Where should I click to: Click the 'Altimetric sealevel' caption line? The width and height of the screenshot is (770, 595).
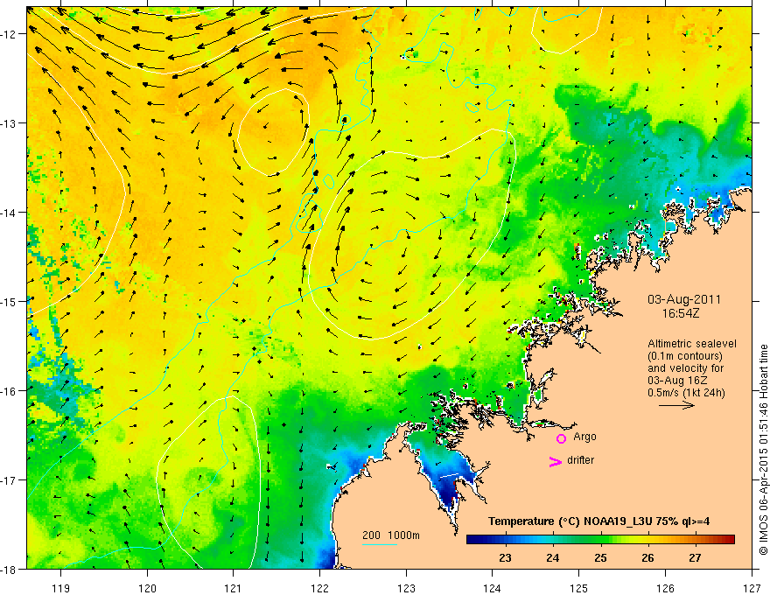click(692, 344)
